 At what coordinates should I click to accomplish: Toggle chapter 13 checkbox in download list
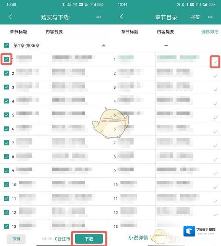point(6,226)
